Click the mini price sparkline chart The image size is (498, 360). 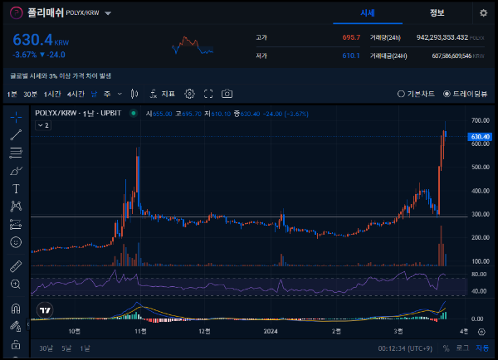click(x=193, y=46)
